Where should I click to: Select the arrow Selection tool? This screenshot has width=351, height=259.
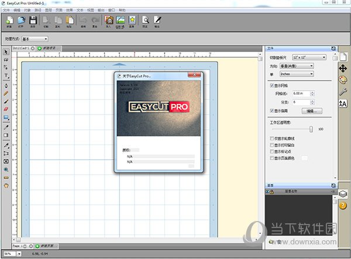coord(6,51)
